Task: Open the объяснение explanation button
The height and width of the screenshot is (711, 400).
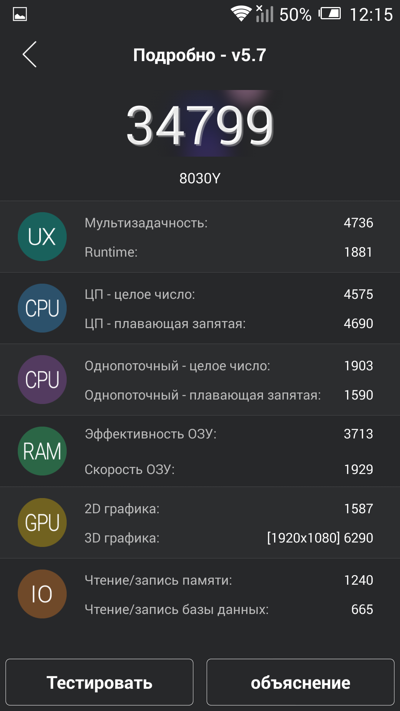Action: [300, 682]
